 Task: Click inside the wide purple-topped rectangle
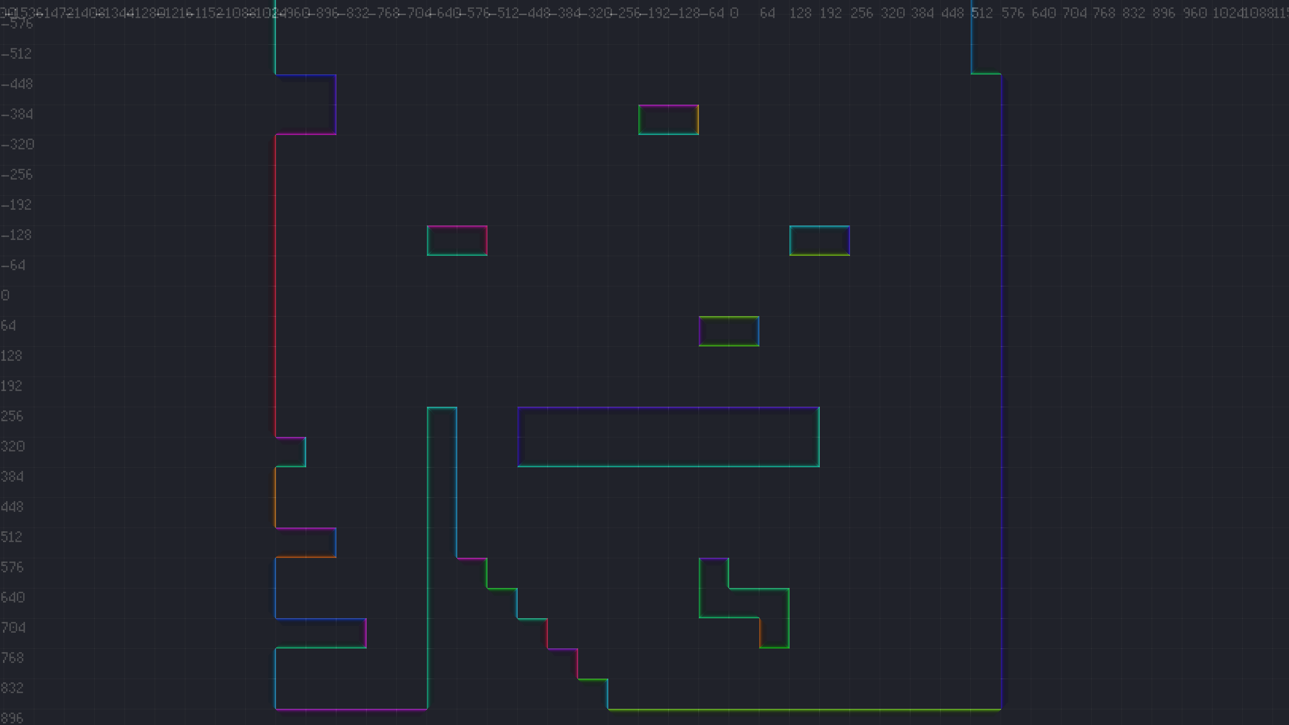click(668, 437)
